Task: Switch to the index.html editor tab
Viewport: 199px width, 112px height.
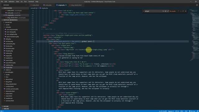Action: coord(35,5)
